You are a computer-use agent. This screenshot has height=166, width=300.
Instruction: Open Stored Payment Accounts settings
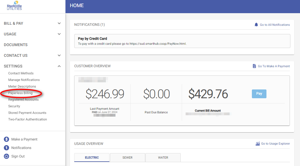tap(27, 113)
